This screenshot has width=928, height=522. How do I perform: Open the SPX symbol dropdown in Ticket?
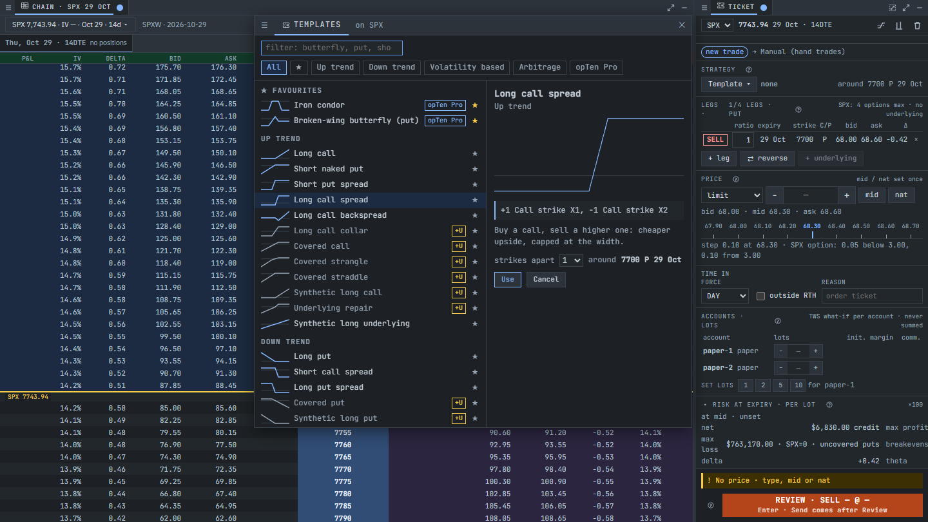[x=717, y=25]
